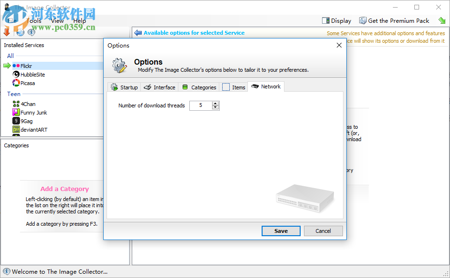Screen dimensions: 450x278
Task: Open the Help menu
Action: (x=79, y=20)
